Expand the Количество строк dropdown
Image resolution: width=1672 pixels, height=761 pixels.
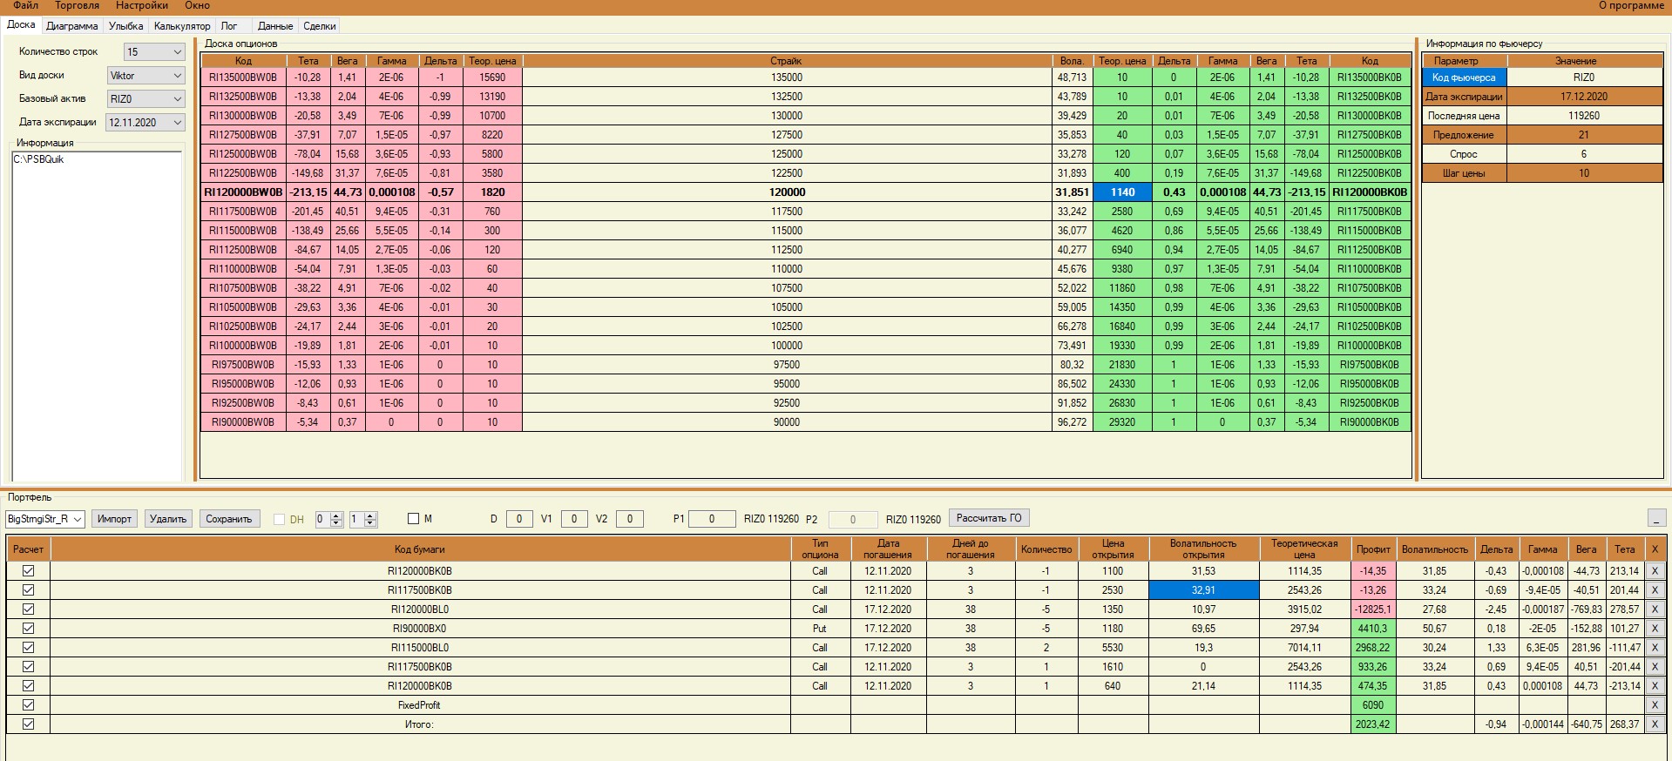pos(154,52)
